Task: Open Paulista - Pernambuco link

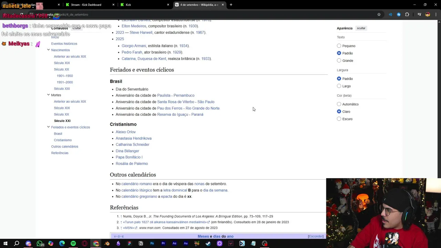Action: (x=176, y=95)
